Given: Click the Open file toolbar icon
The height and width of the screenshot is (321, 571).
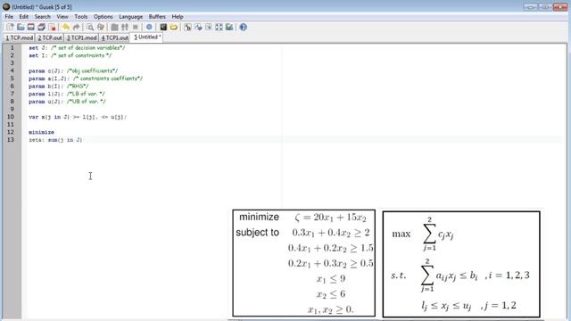Looking at the screenshot, I should coord(21,27).
